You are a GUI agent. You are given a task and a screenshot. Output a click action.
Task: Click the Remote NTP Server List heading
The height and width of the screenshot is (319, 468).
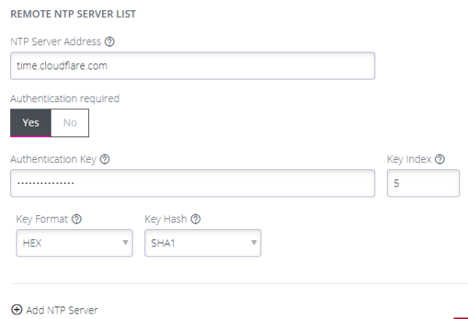click(73, 14)
